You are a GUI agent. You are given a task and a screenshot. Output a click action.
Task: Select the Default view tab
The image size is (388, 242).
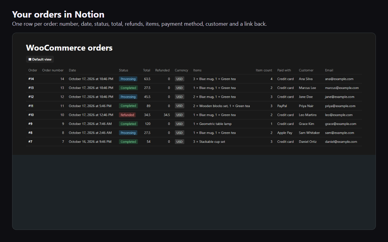click(40, 59)
